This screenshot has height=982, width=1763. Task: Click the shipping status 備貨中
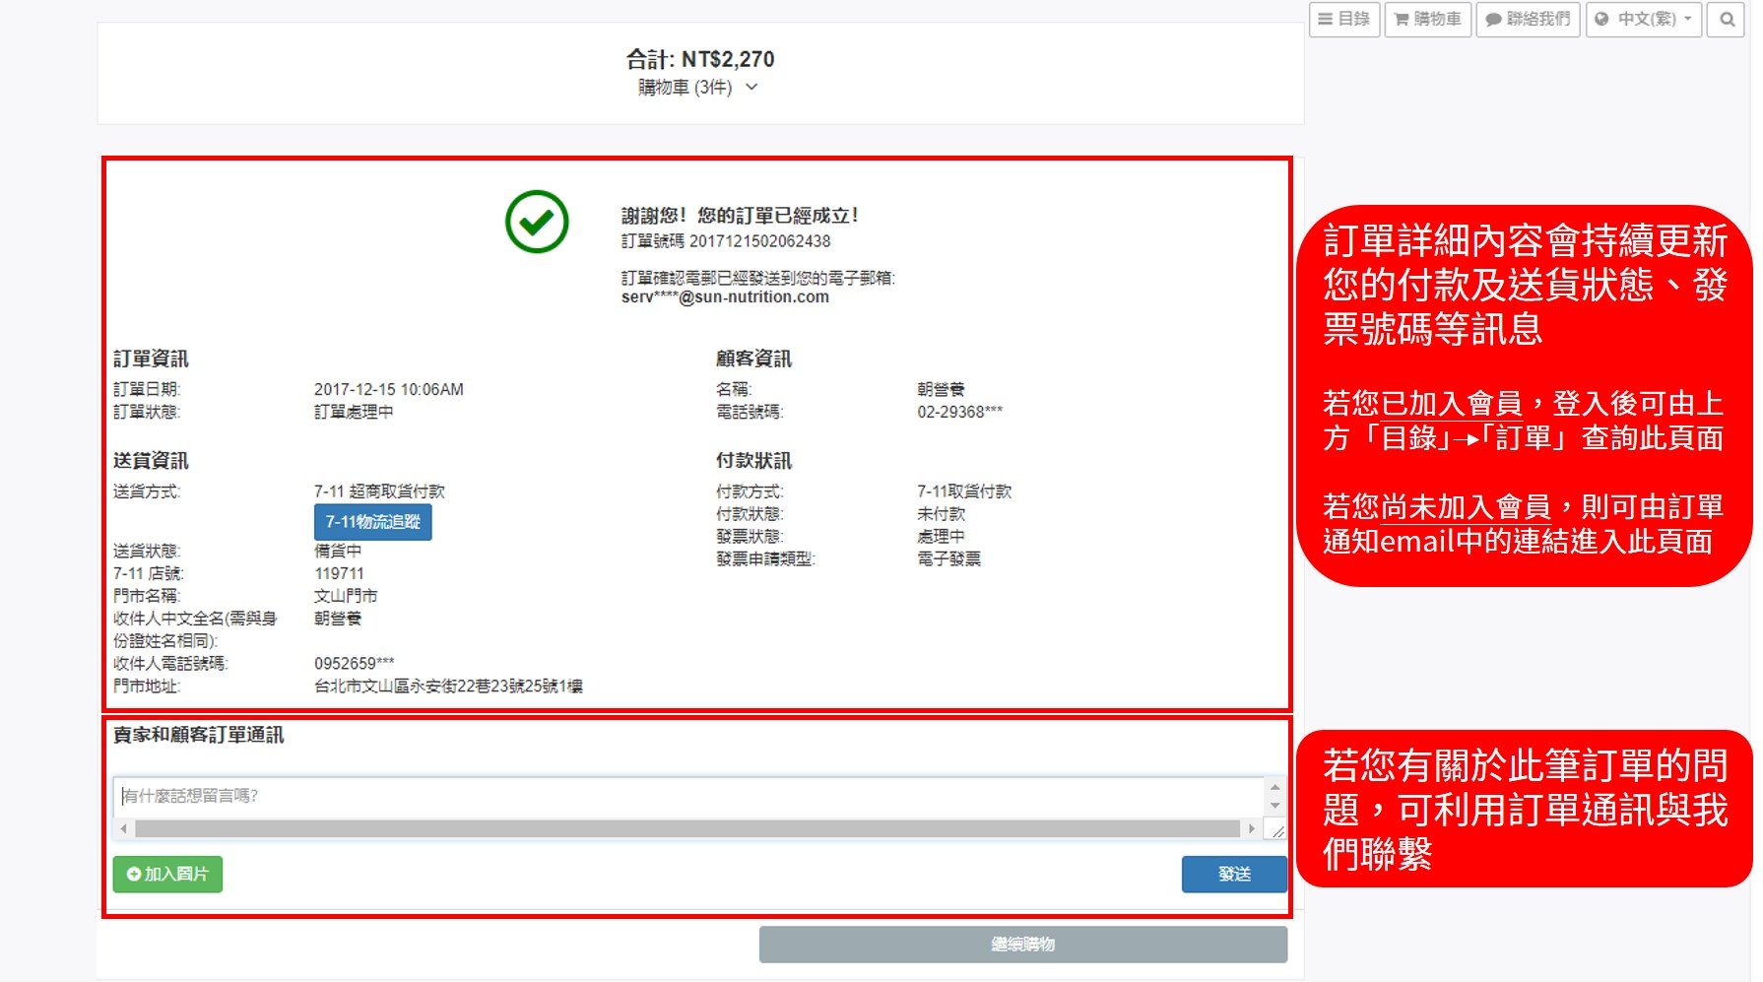pos(338,552)
